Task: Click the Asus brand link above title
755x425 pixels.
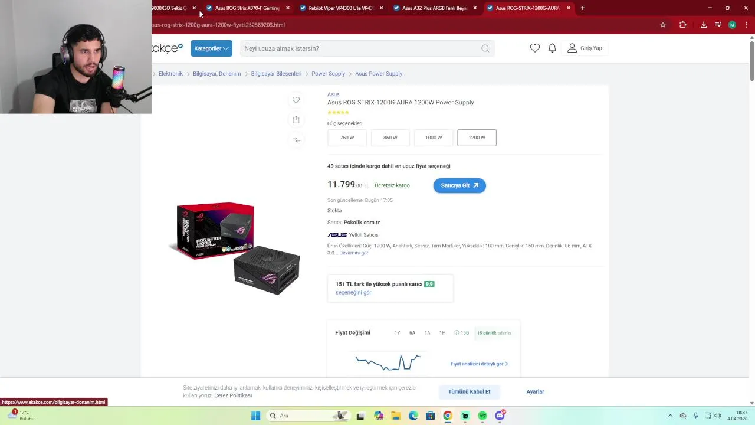Action: pyautogui.click(x=333, y=94)
